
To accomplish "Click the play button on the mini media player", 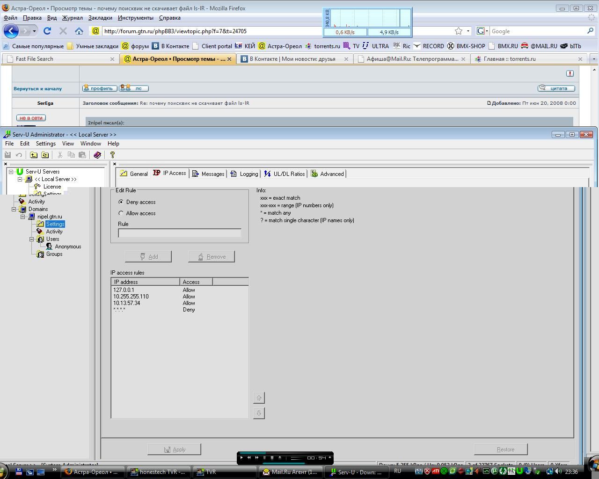I will pyautogui.click(x=242, y=457).
